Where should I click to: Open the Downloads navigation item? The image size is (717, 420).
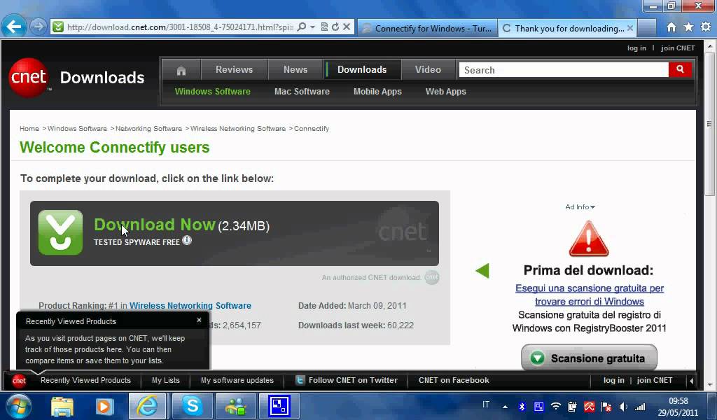tap(362, 69)
